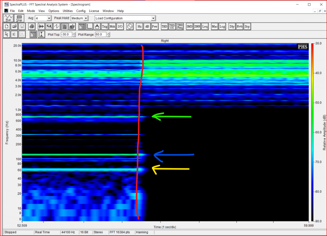327x236 pixels.
Task: Click the PHS badge on the spectrogram
Action: [302, 47]
